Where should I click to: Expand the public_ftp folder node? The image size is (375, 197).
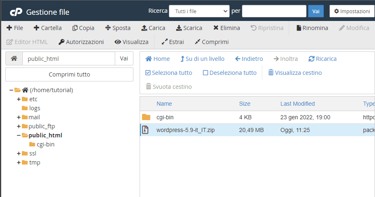coord(19,126)
